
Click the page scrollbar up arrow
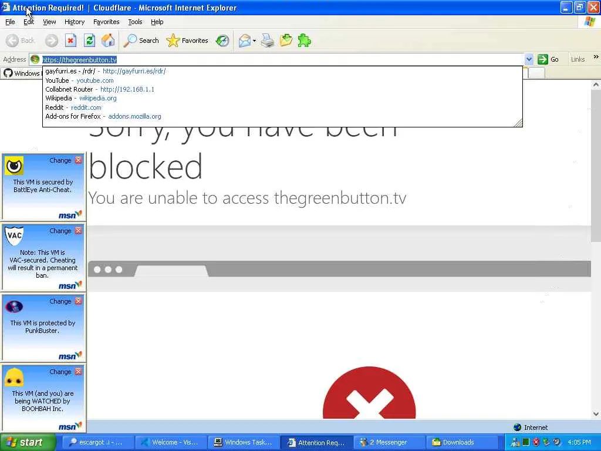[596, 85]
